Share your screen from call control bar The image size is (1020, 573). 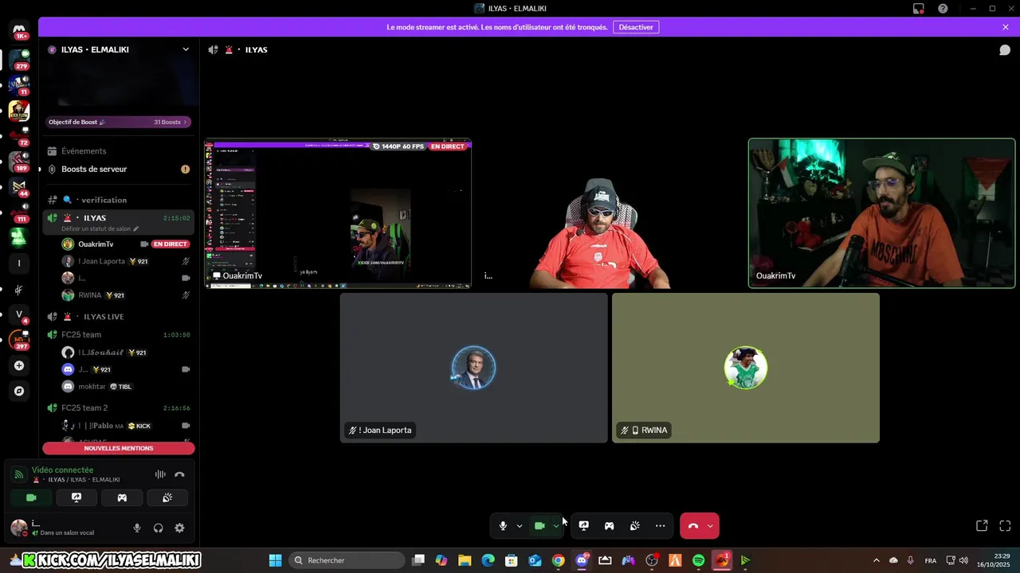(x=583, y=526)
